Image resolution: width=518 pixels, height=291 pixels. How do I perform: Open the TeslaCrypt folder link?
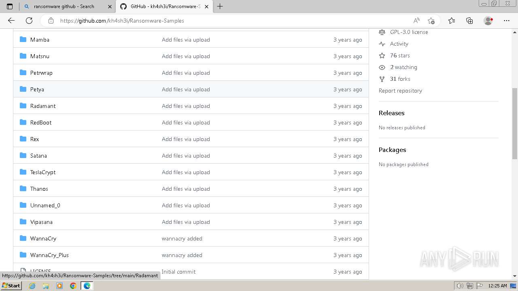tap(43, 172)
